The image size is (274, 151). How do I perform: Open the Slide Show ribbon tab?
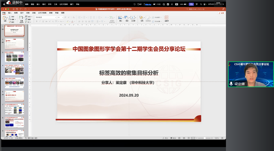pos(43,13)
